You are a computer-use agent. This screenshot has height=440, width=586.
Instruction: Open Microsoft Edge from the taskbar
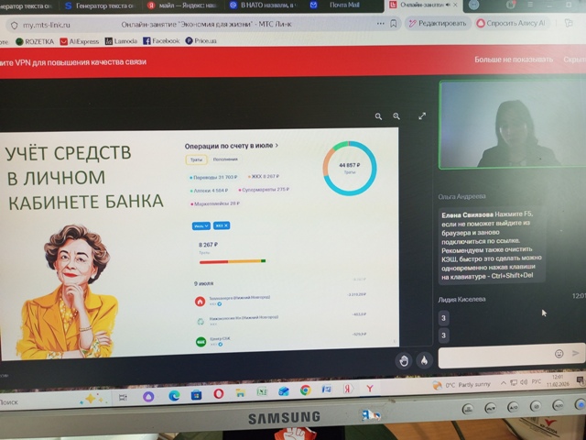click(174, 395)
